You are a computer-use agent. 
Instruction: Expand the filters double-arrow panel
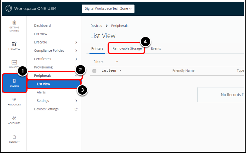pos(117,62)
